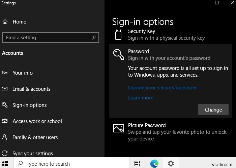The height and width of the screenshot is (168, 236).
Task: Click the Learn more link
Action: point(141,98)
